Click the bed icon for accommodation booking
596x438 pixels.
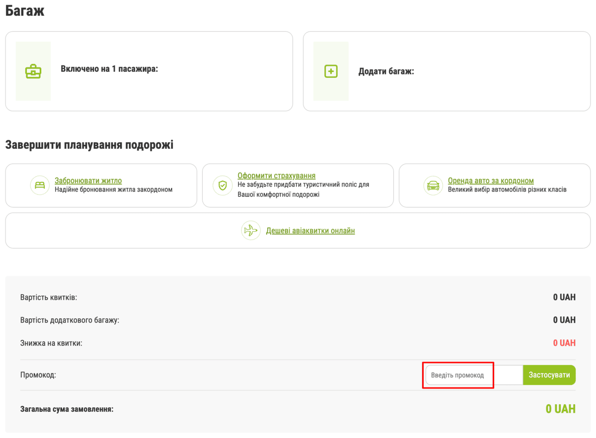point(40,185)
